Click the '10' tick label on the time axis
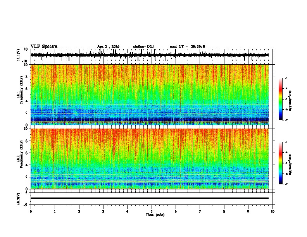This screenshot has height=237, width=307. click(273, 211)
